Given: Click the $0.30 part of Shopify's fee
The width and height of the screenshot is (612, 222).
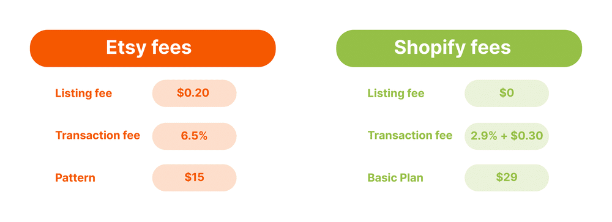Looking at the screenshot, I should [x=527, y=136].
